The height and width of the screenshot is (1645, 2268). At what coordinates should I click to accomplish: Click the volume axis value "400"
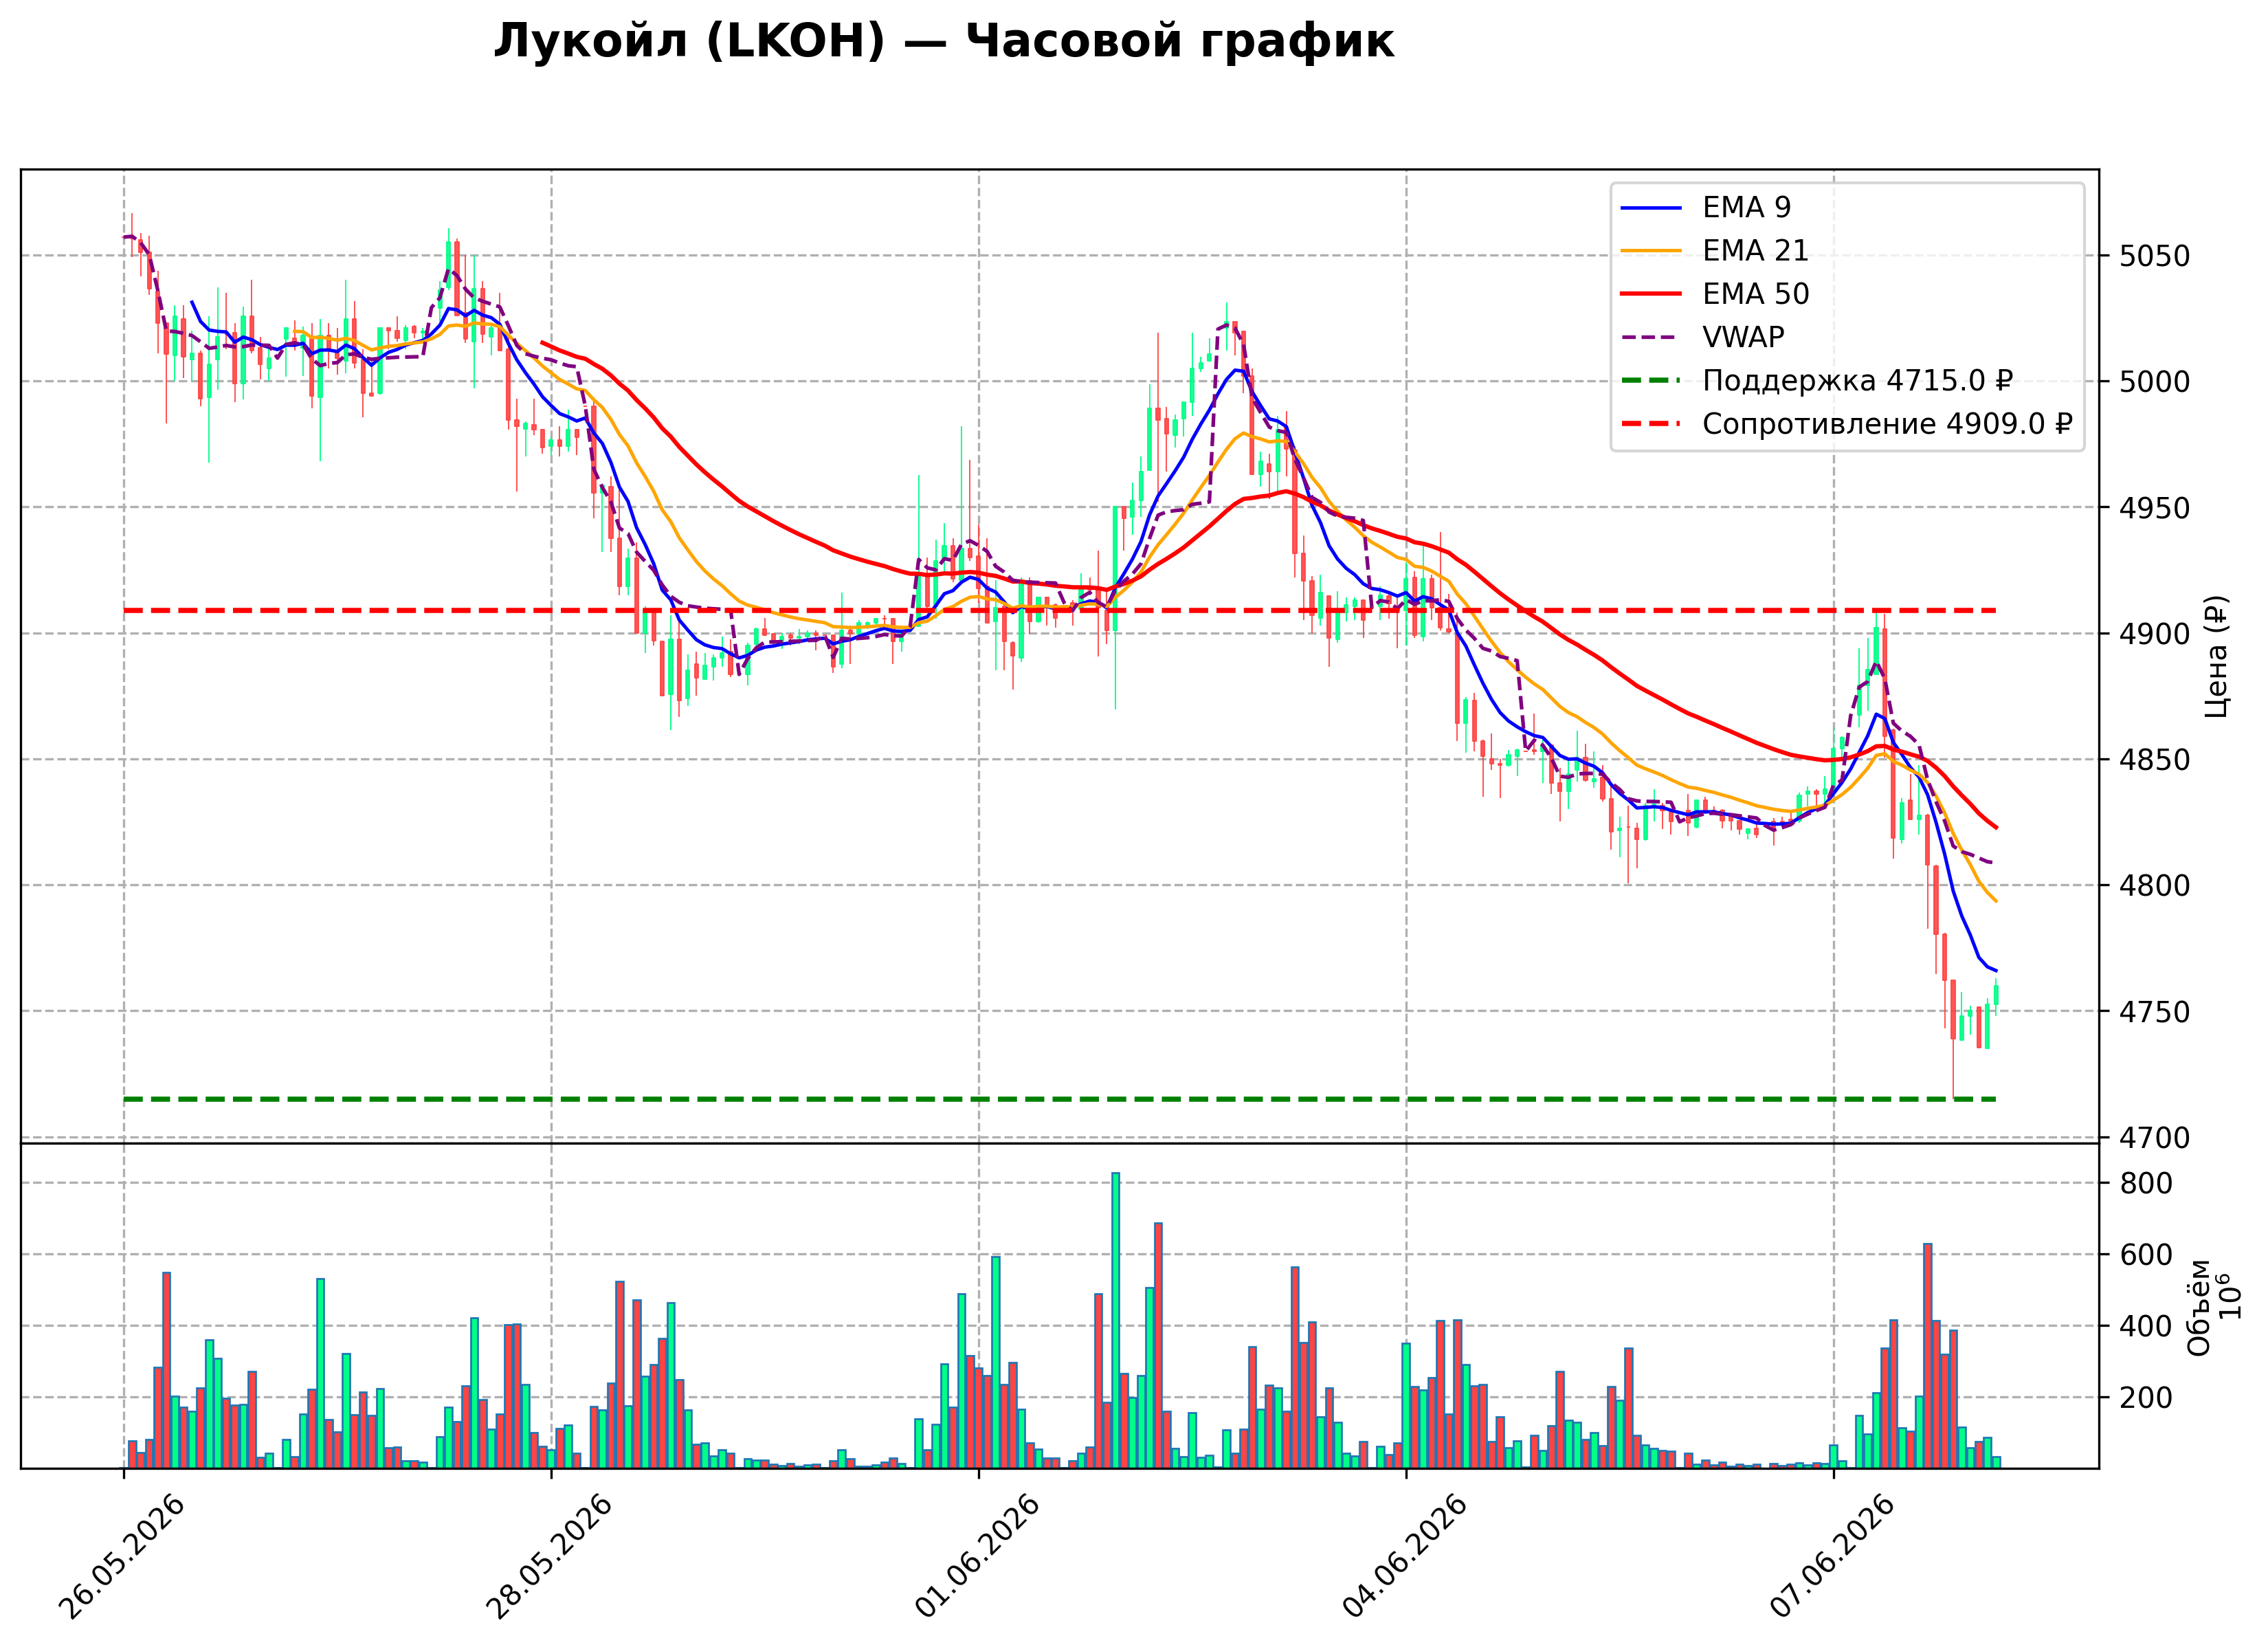coord(2146,1326)
